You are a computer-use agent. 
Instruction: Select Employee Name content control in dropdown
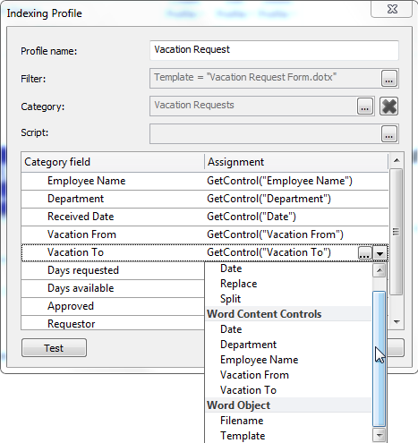point(288,360)
